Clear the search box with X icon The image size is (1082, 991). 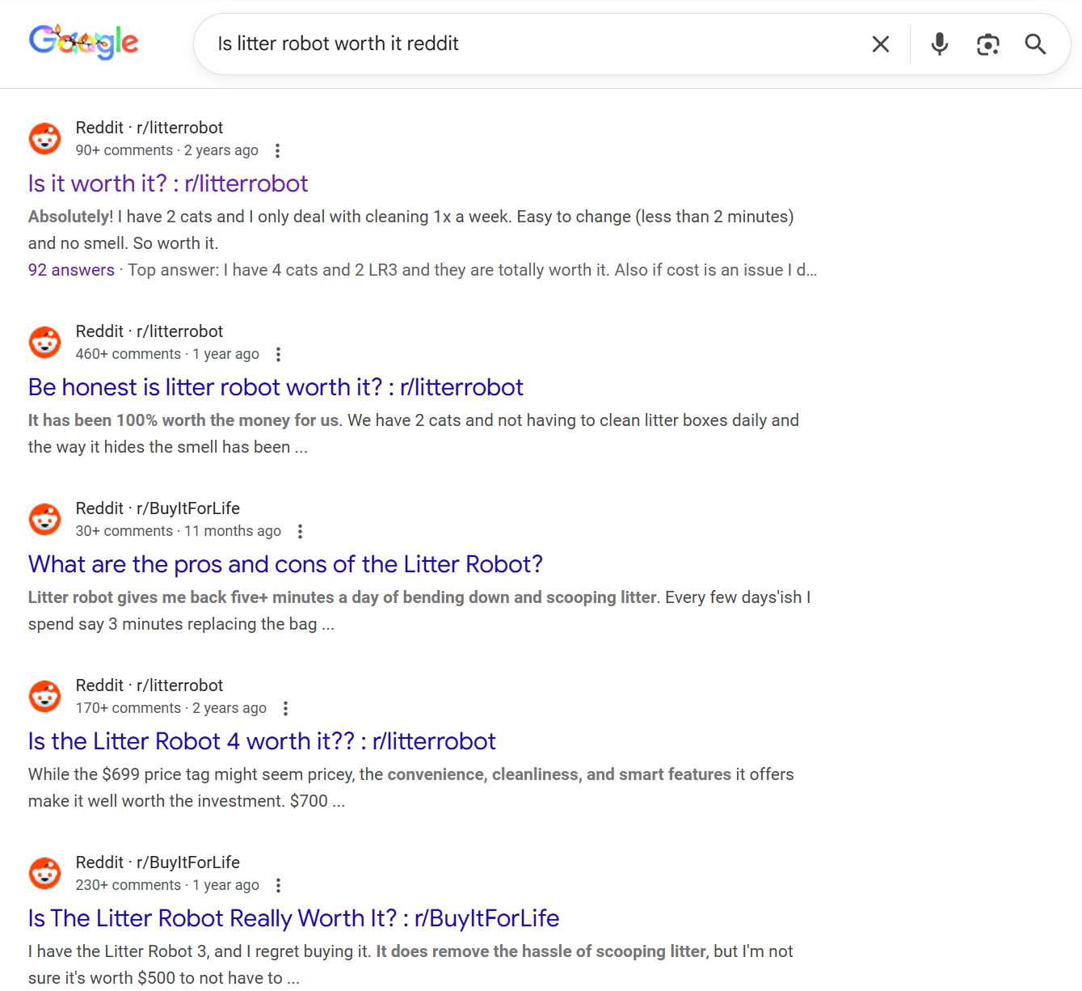(x=881, y=44)
